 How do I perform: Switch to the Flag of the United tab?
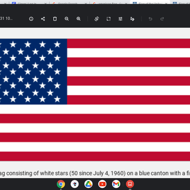pos(150,3)
